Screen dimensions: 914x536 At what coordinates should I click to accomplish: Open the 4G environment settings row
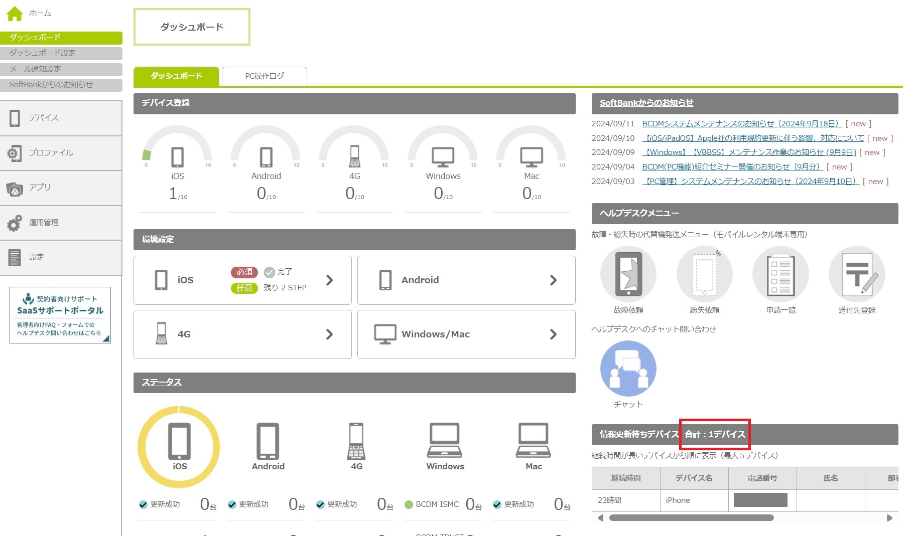click(x=242, y=334)
